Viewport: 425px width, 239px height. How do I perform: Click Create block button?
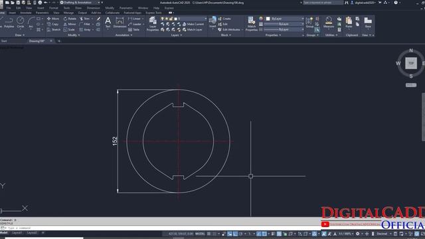click(224, 19)
